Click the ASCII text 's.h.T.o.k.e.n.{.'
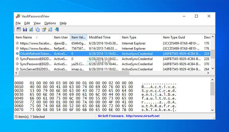 159,110
